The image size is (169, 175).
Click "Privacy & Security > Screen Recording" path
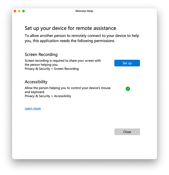[52, 69]
